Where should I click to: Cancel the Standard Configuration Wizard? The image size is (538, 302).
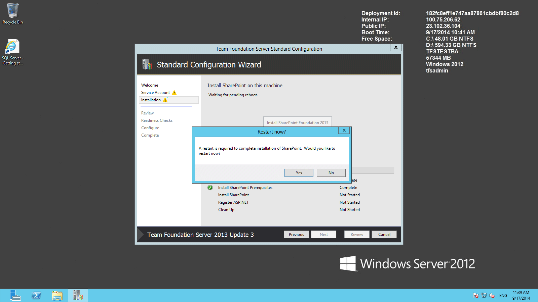[384, 234]
